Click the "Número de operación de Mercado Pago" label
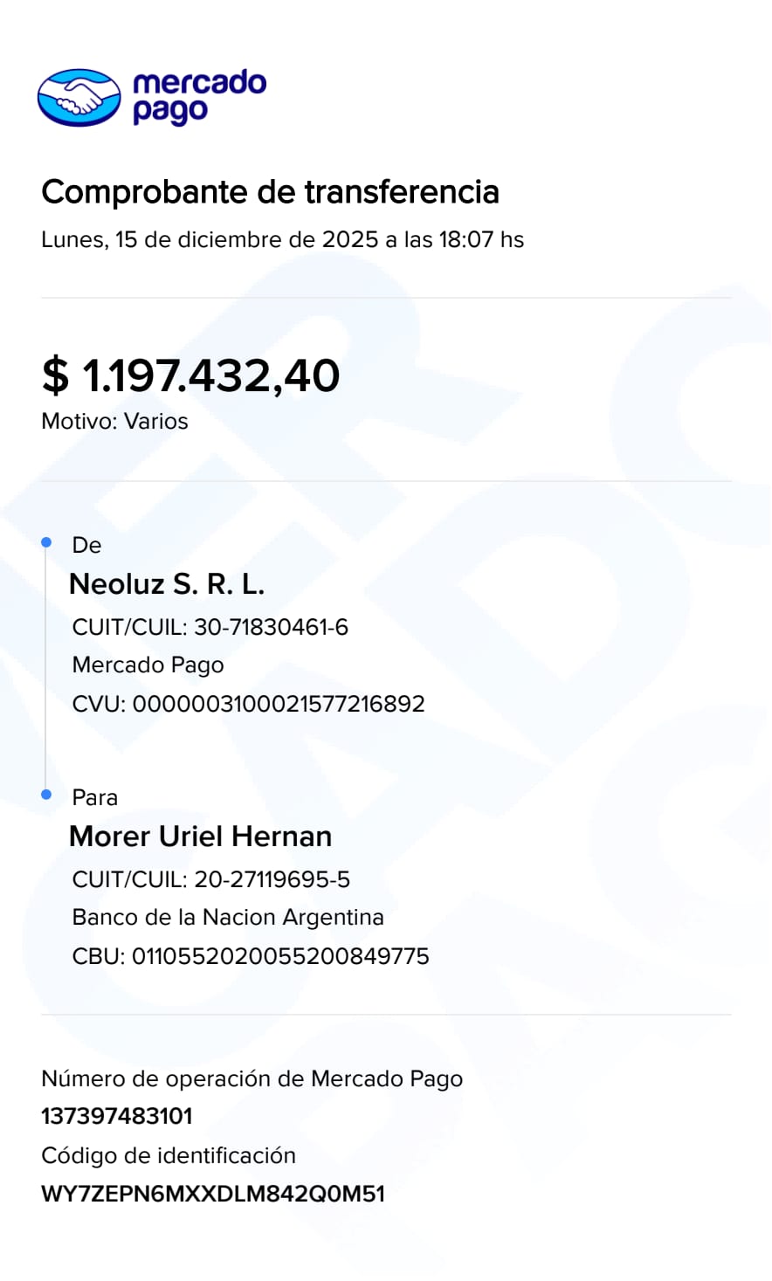Image resolution: width=772 pixels, height=1281 pixels. coord(252,1078)
